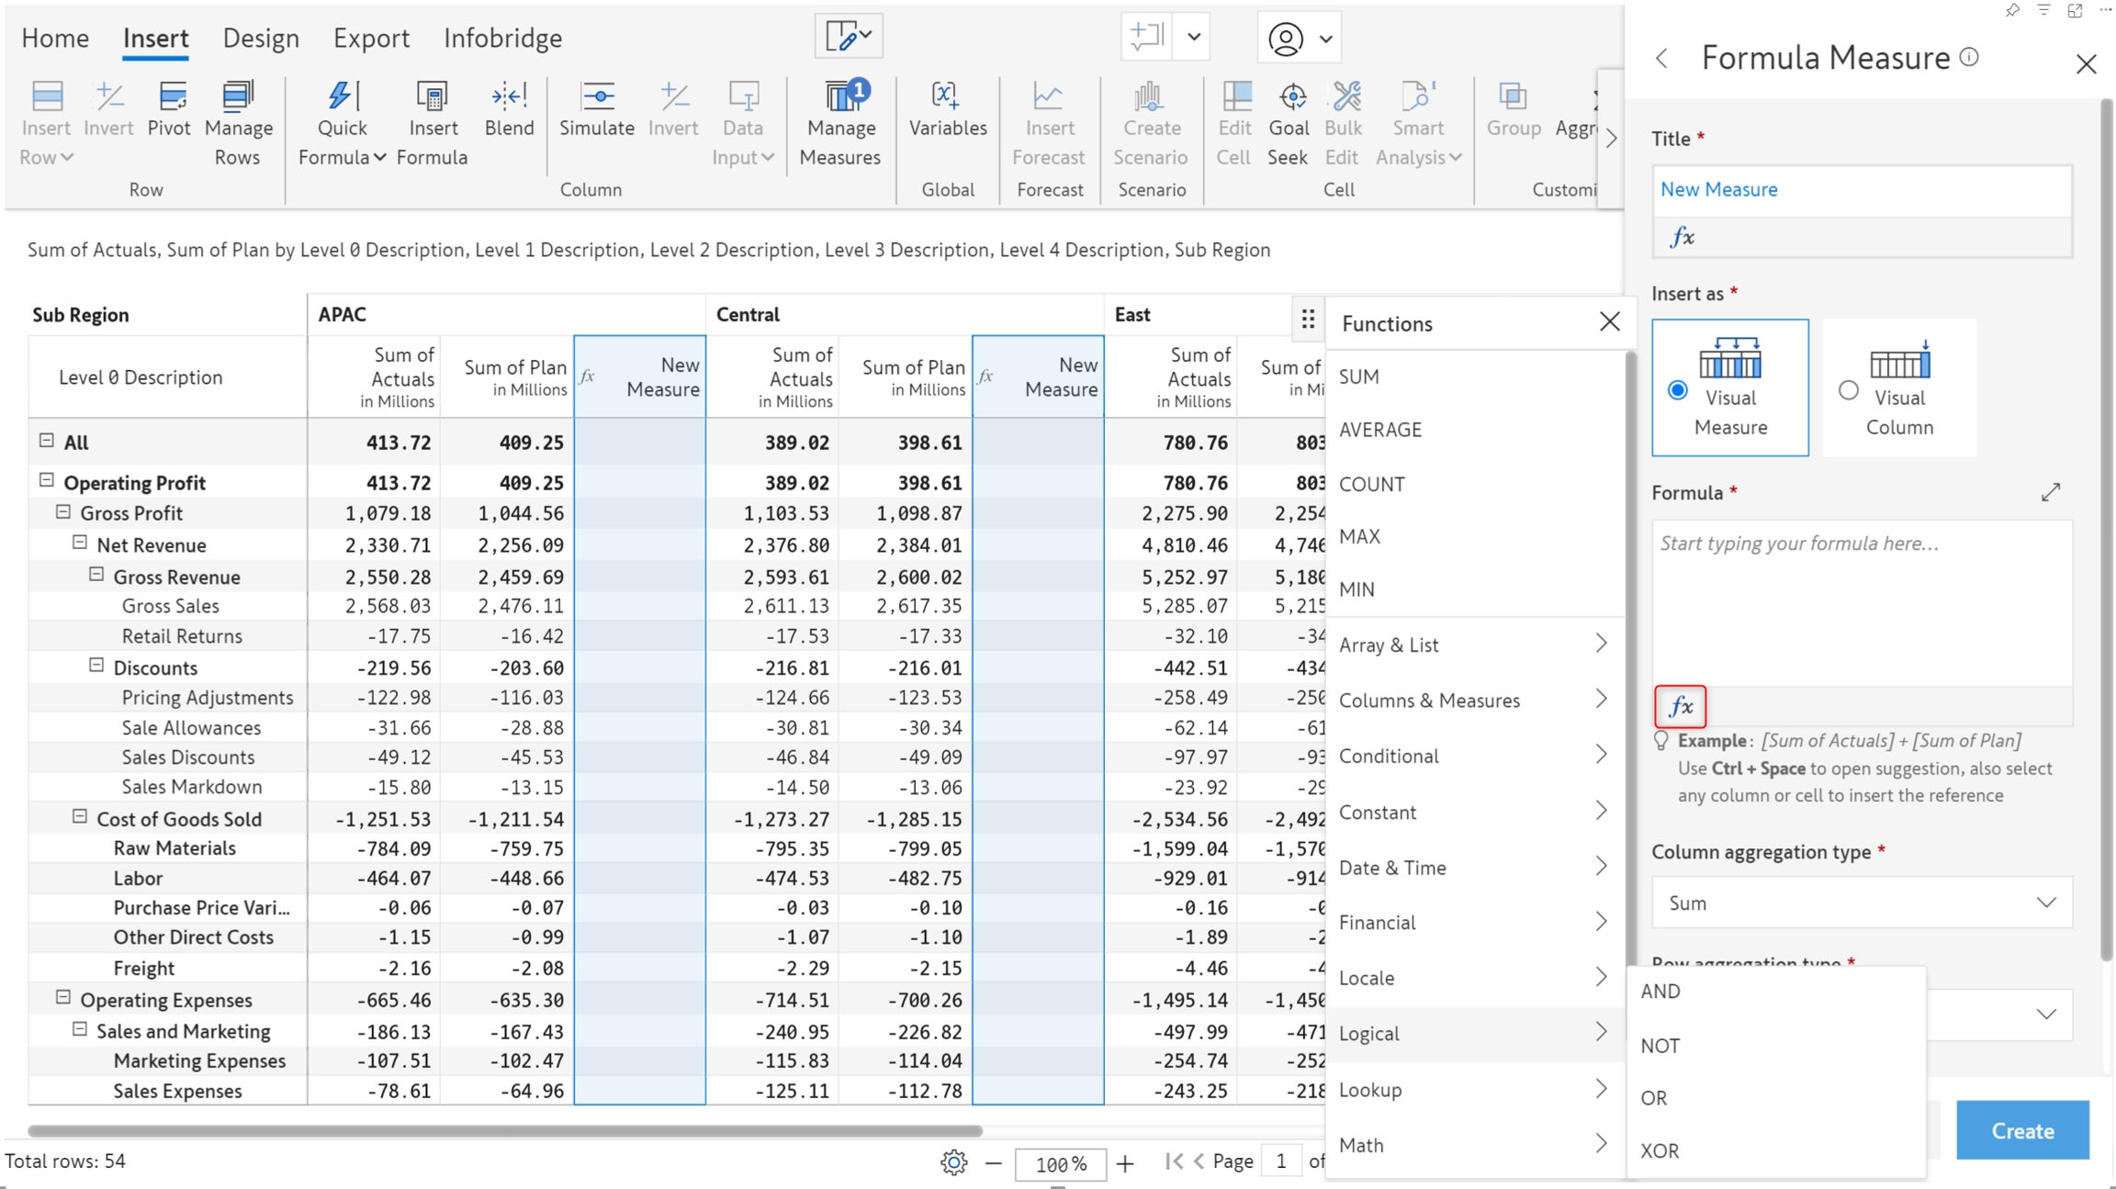This screenshot has height=1189, width=2116.
Task: Collapse the Discounts row group
Action: [x=96, y=666]
